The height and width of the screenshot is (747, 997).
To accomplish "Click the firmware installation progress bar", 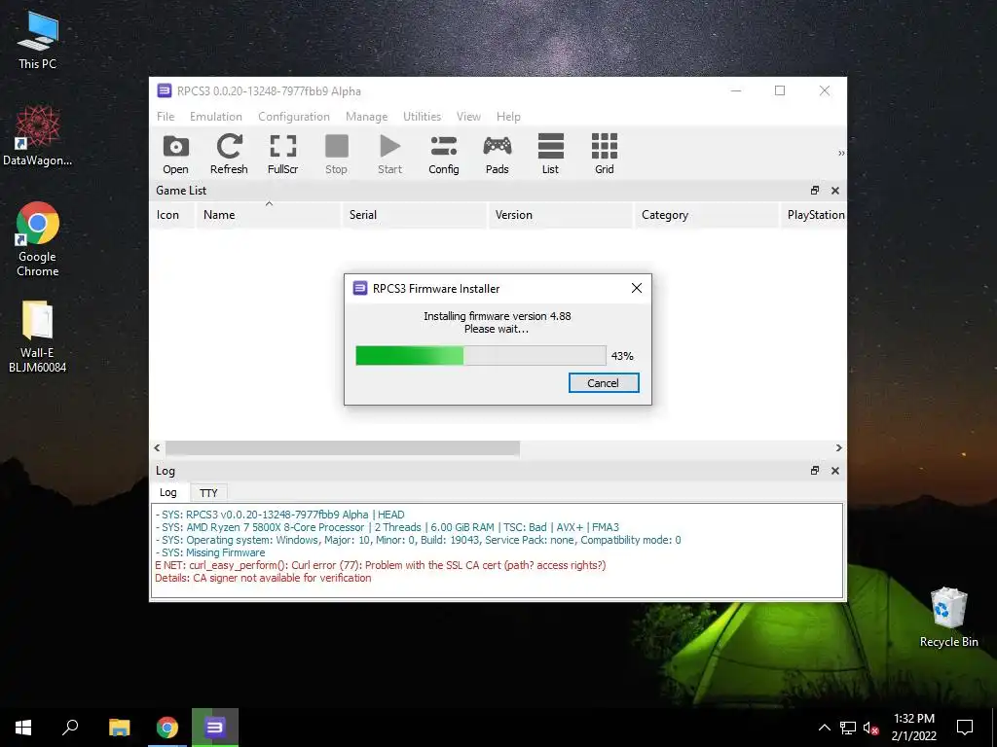I will [x=481, y=356].
